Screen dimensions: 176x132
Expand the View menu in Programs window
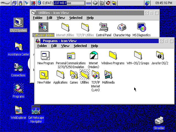pos(65,46)
